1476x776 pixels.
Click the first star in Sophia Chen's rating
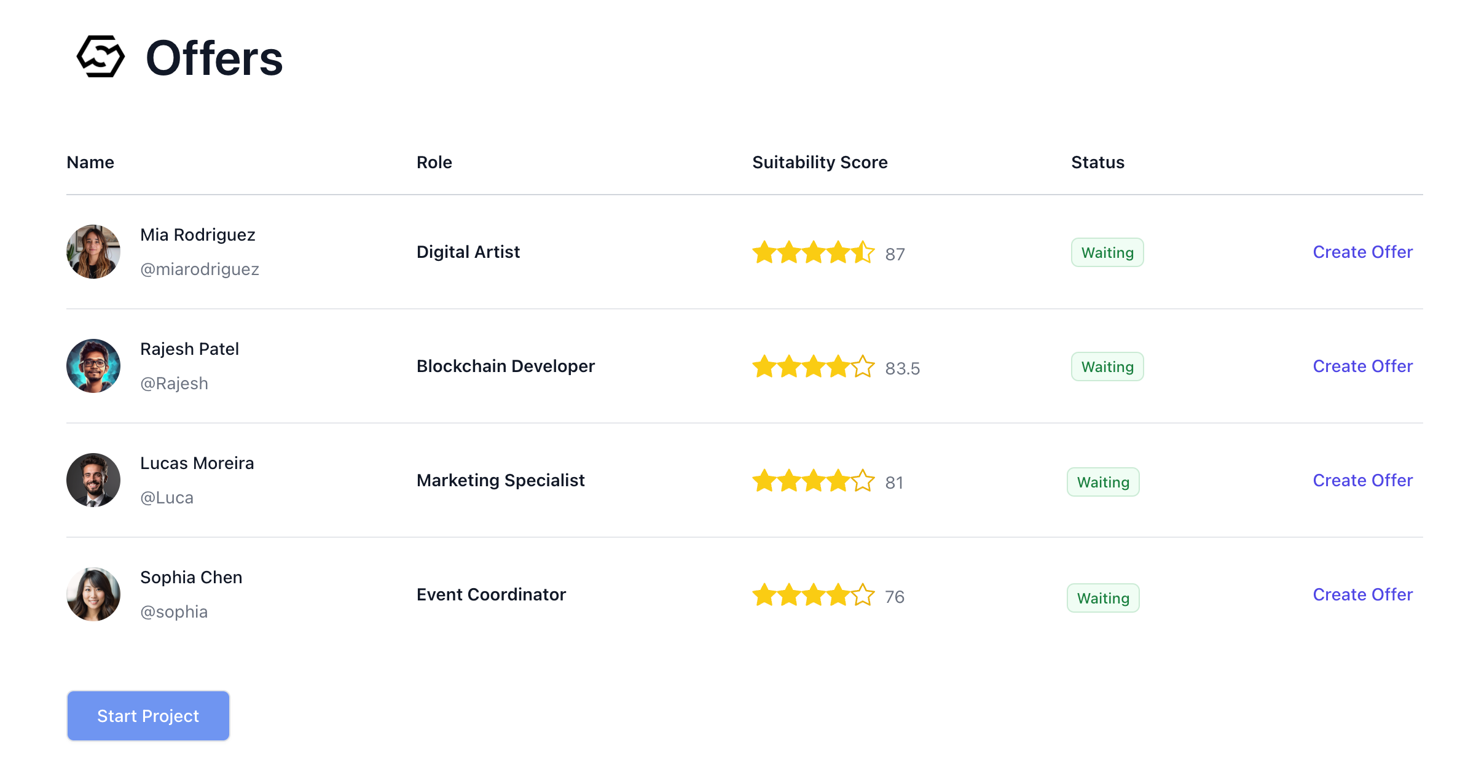[764, 595]
